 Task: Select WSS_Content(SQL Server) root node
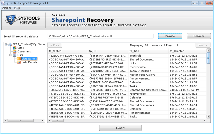(29, 44)
